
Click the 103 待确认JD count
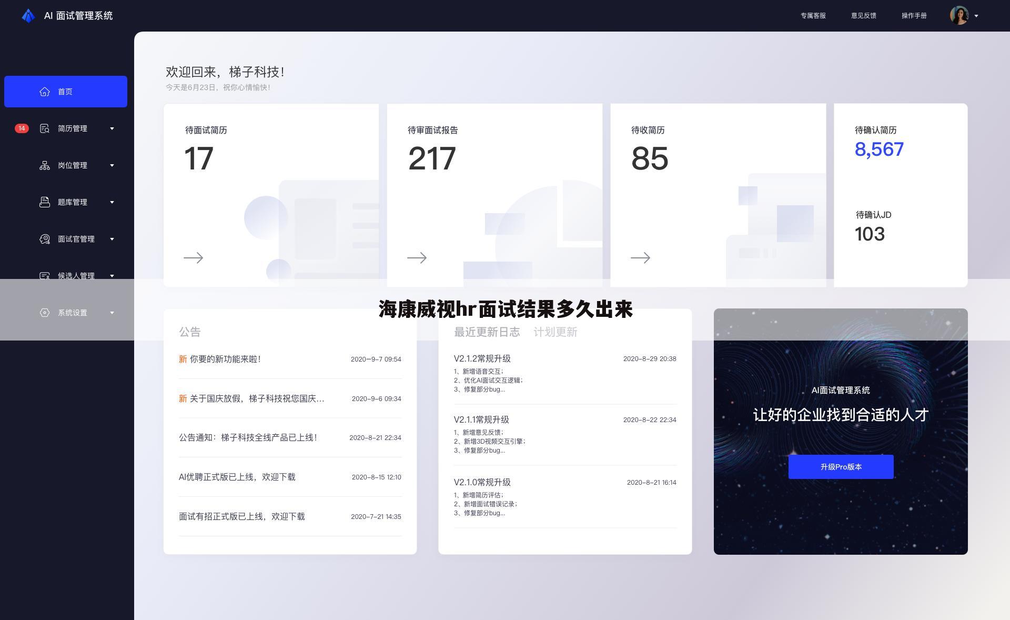pos(870,234)
